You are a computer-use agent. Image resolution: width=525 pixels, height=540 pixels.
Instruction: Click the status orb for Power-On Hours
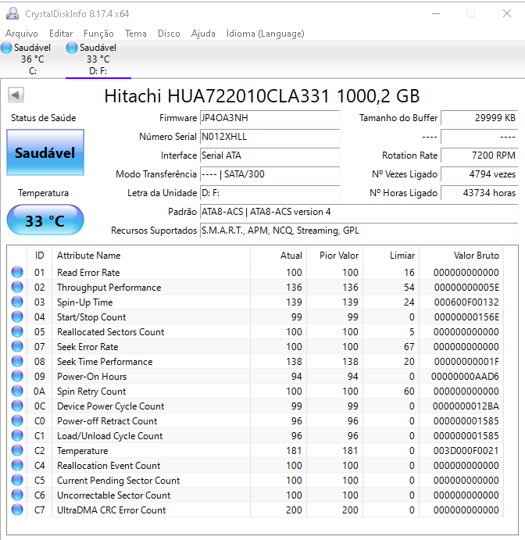[17, 376]
